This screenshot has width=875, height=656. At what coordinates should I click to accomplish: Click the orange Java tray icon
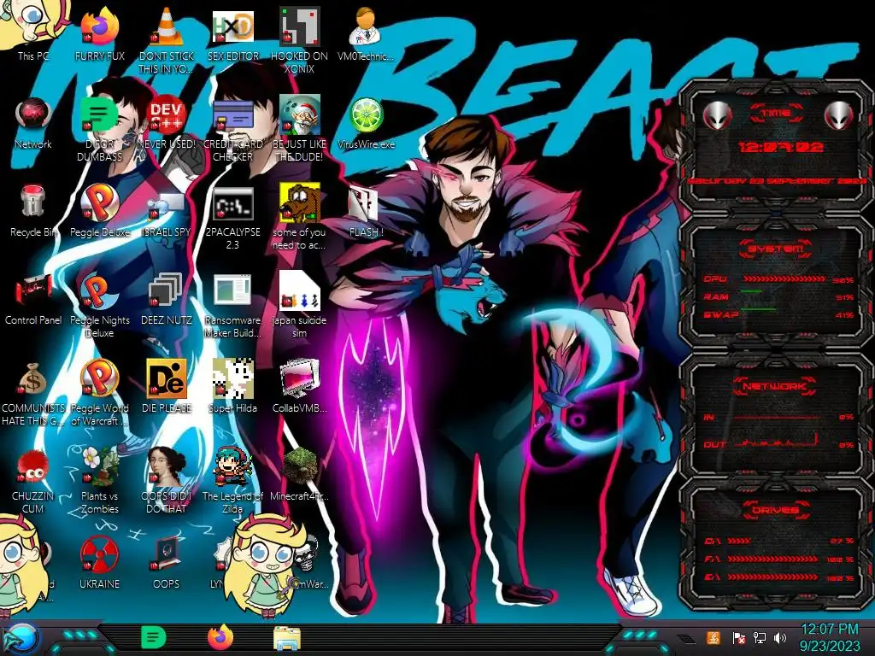[x=714, y=637]
